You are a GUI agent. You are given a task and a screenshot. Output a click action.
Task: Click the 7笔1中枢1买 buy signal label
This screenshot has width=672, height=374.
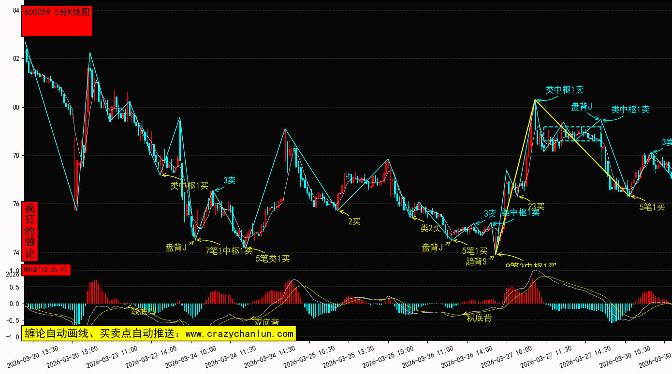(x=229, y=250)
